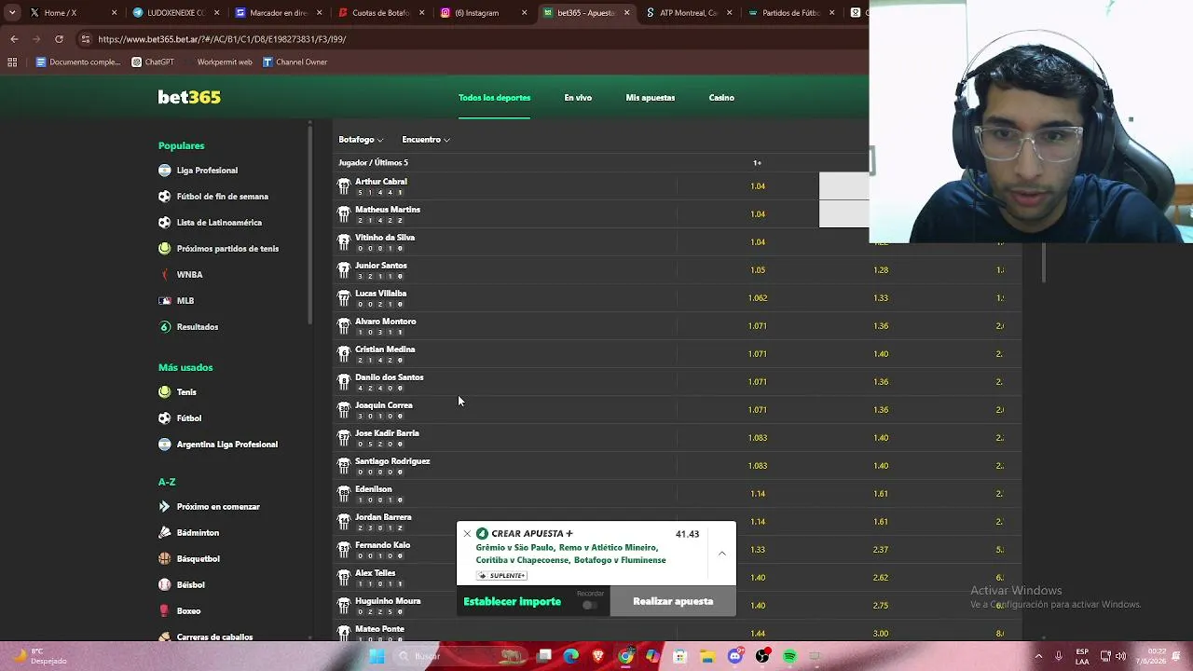Open Fútbol de fin de semana
1193x671 pixels.
[222, 197]
